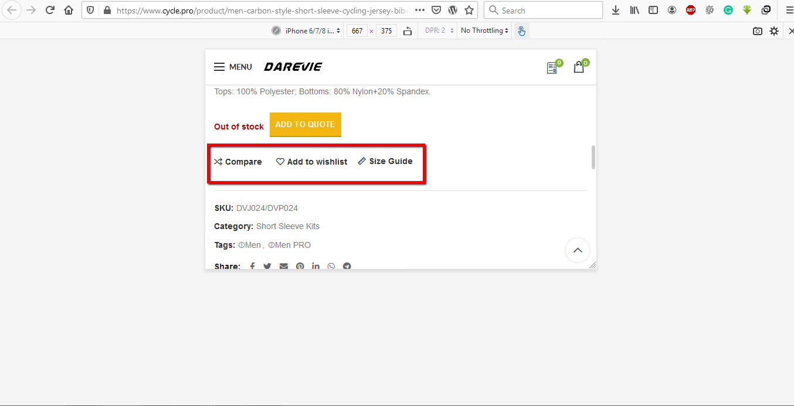Bookmark this page with star
Image resolution: width=794 pixels, height=406 pixels.
[x=469, y=10]
